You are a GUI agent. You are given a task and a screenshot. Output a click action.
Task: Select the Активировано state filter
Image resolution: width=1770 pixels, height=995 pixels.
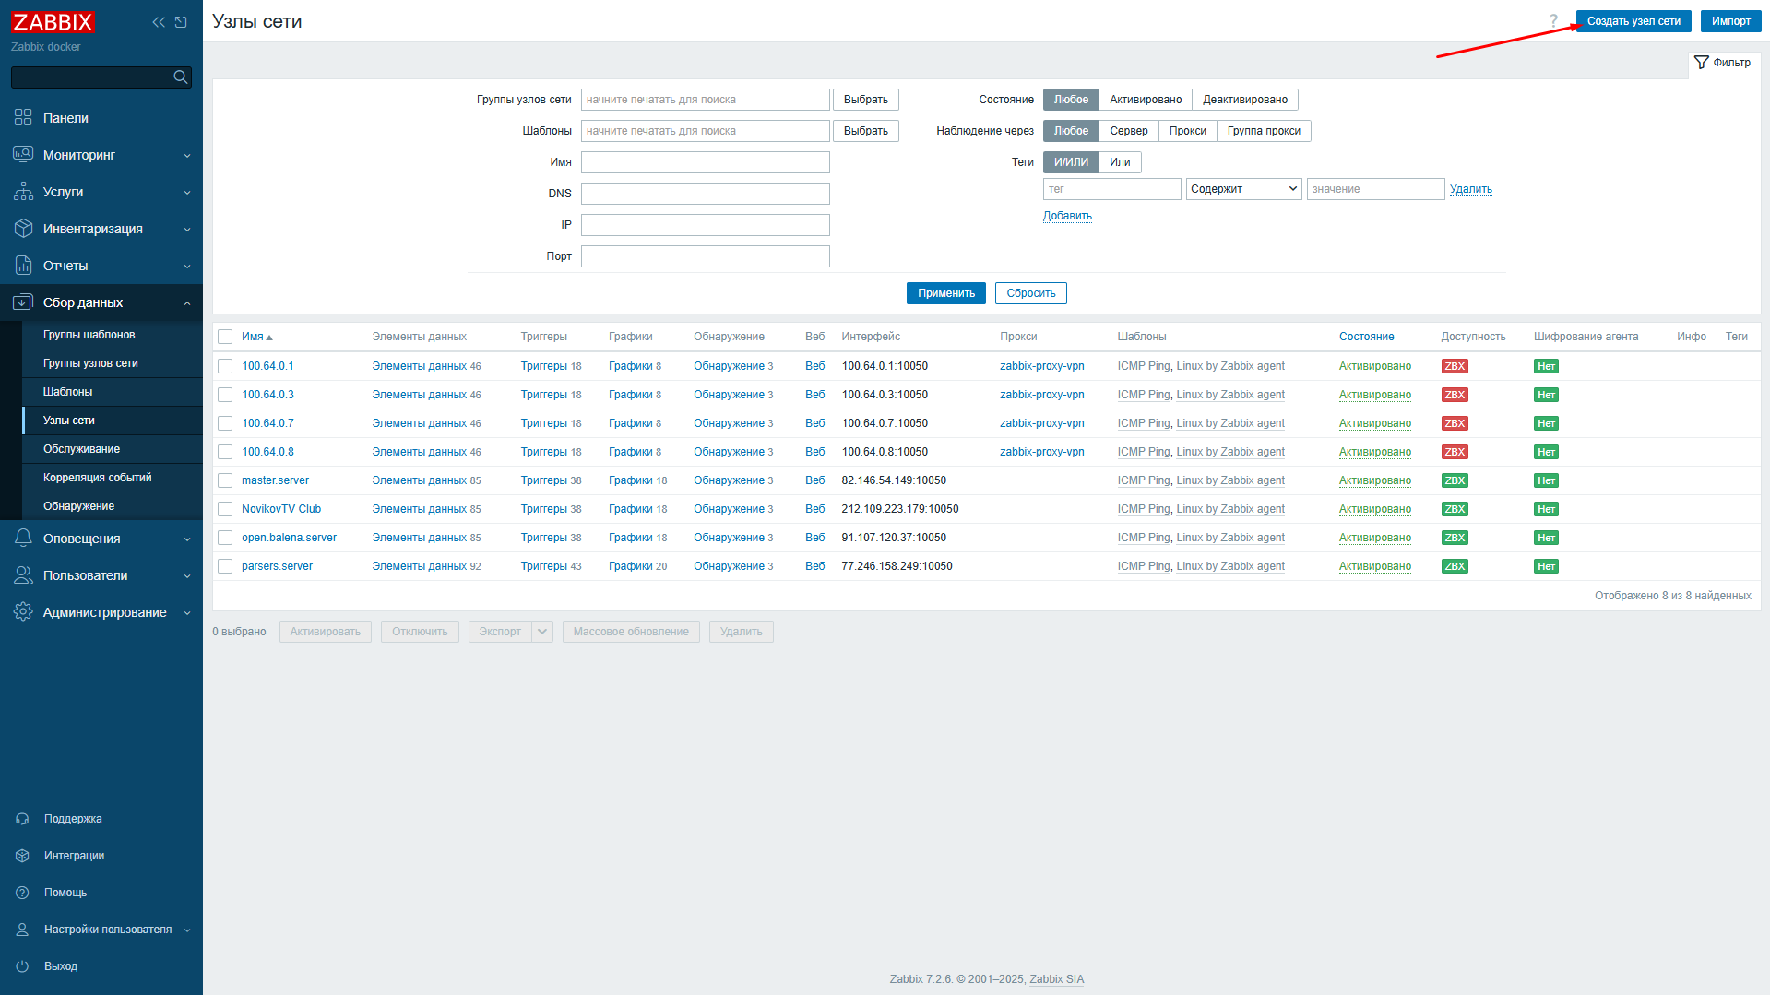(x=1145, y=99)
